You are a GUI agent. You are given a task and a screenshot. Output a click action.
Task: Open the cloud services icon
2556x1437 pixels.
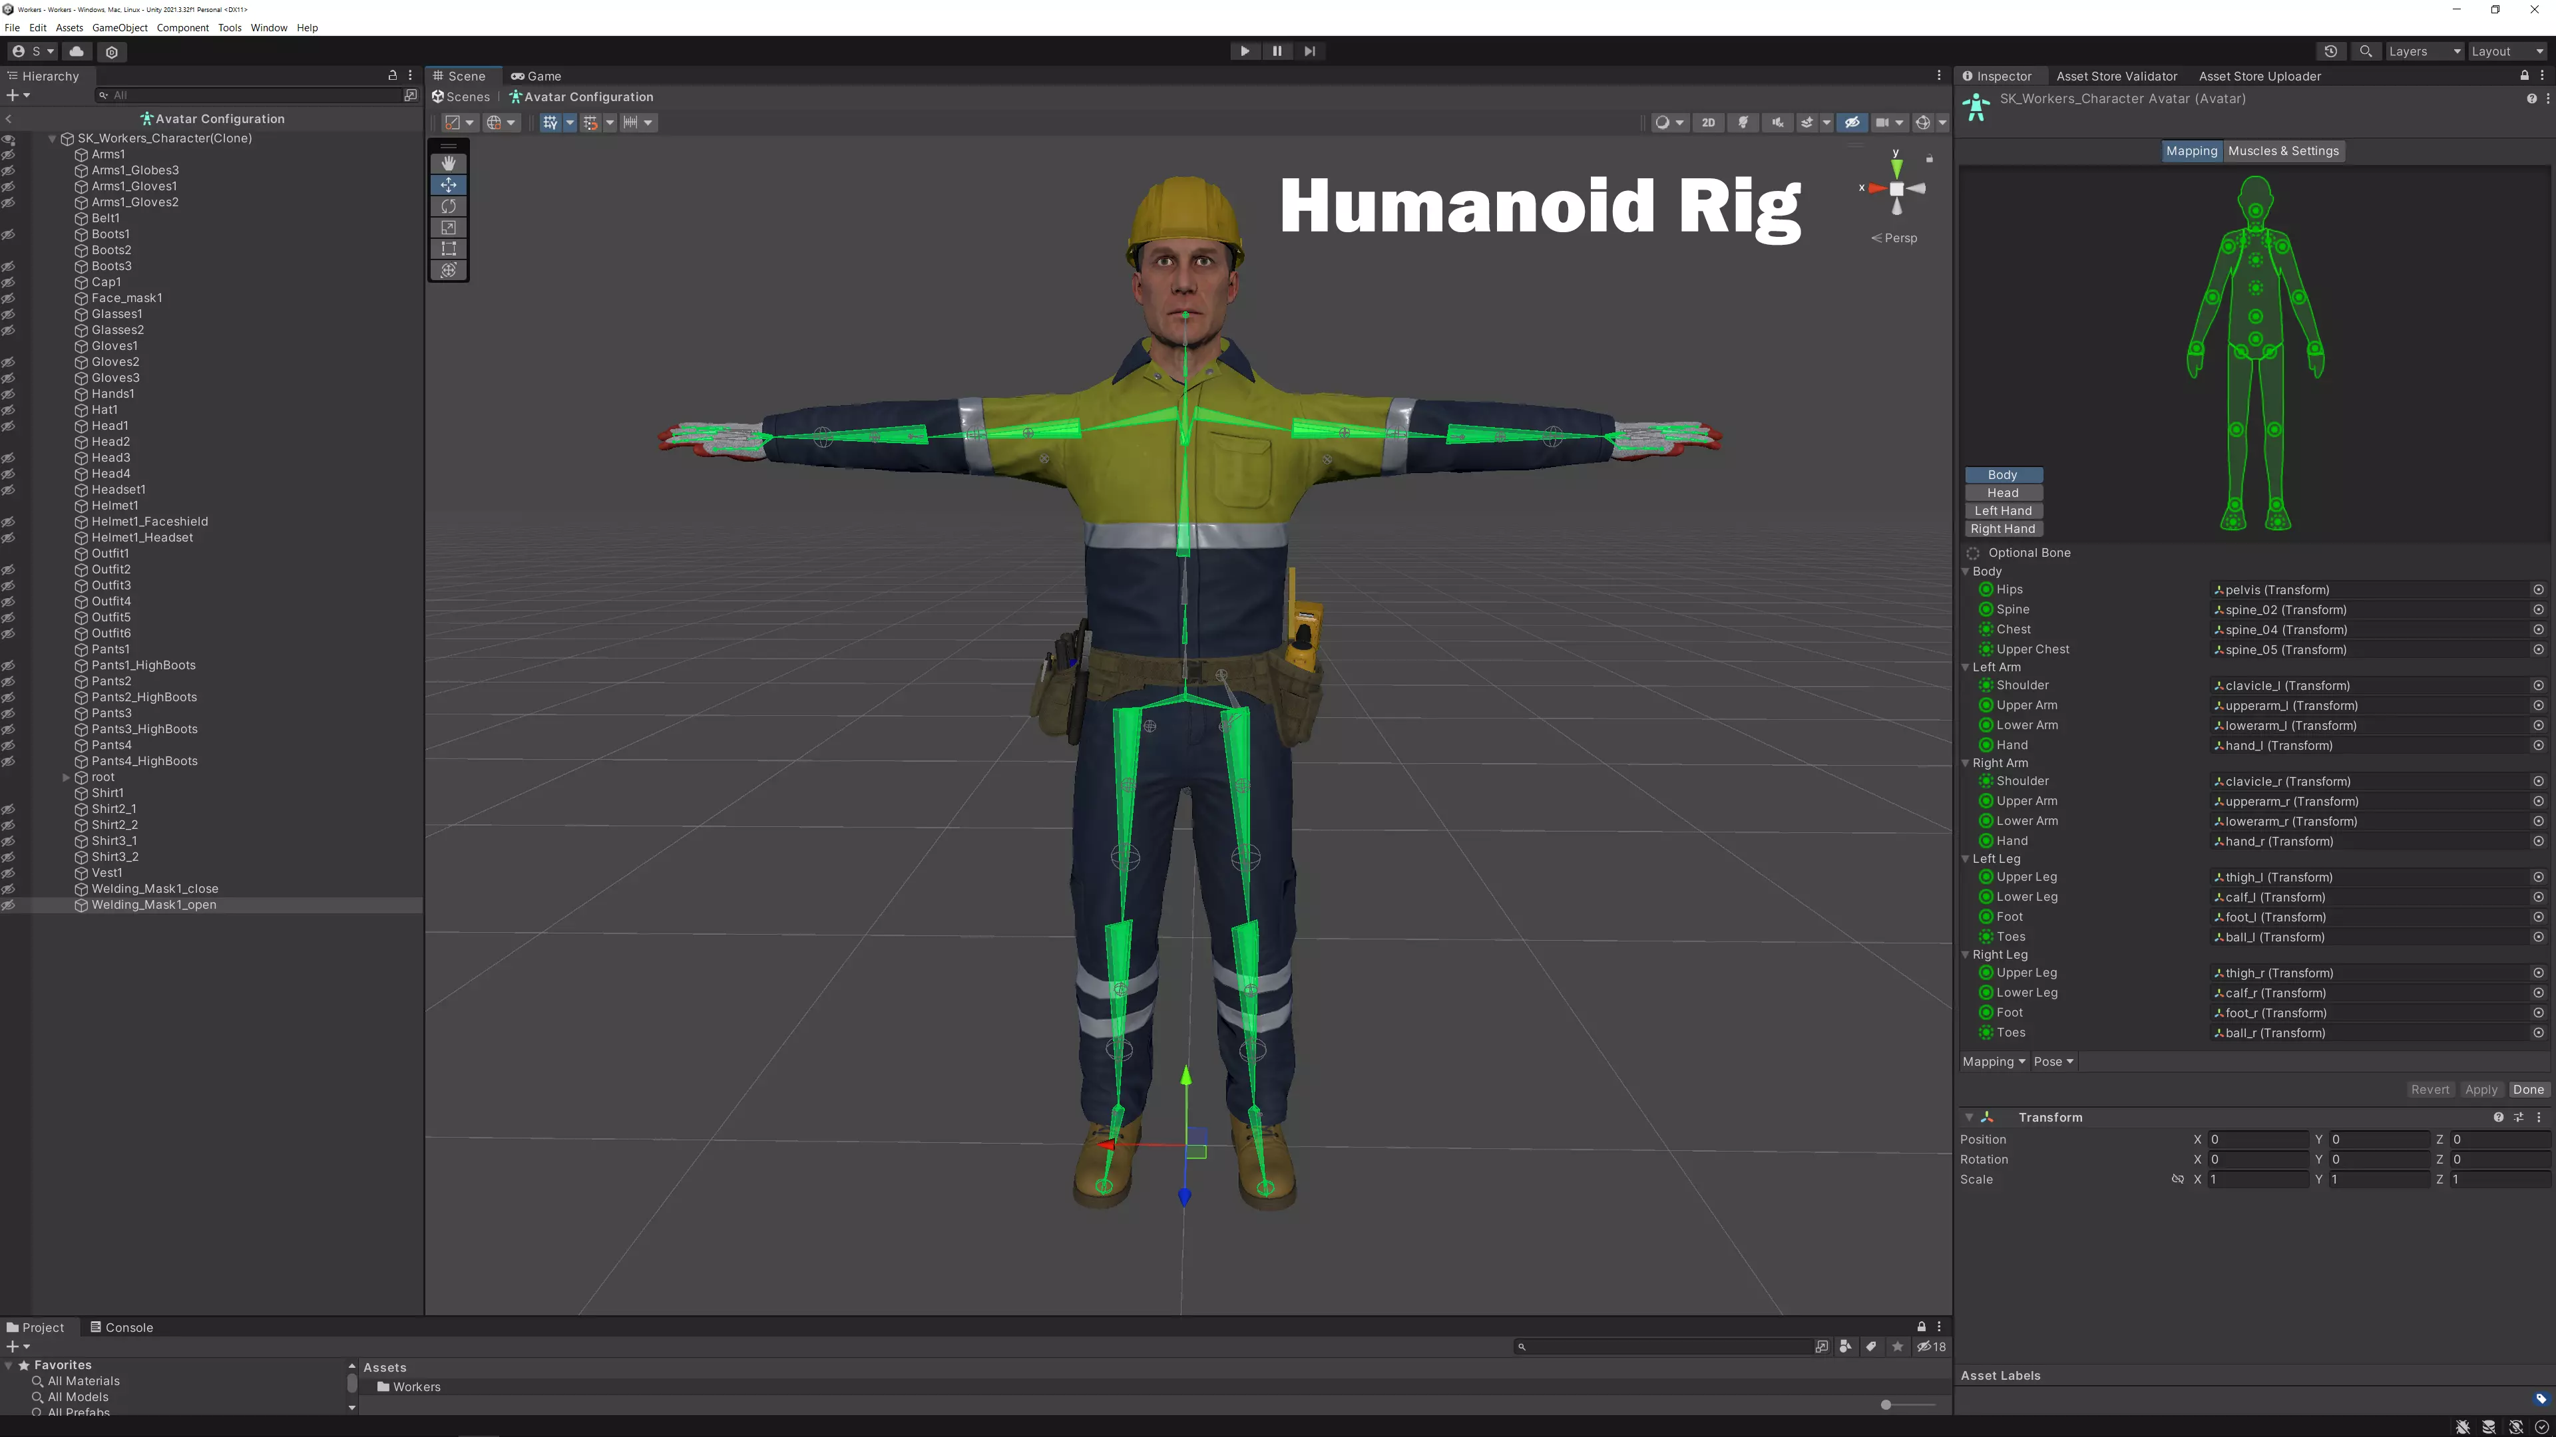[77, 52]
